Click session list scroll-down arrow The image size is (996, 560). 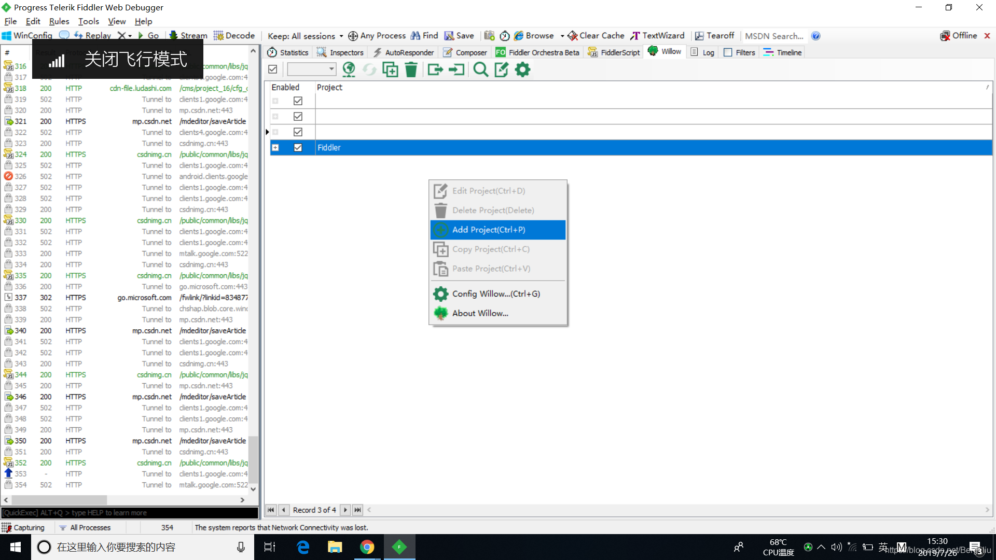click(253, 489)
